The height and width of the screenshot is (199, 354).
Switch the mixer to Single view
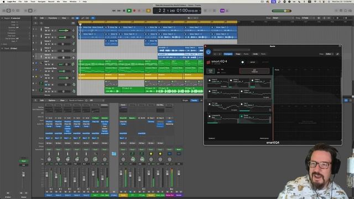tap(185, 101)
